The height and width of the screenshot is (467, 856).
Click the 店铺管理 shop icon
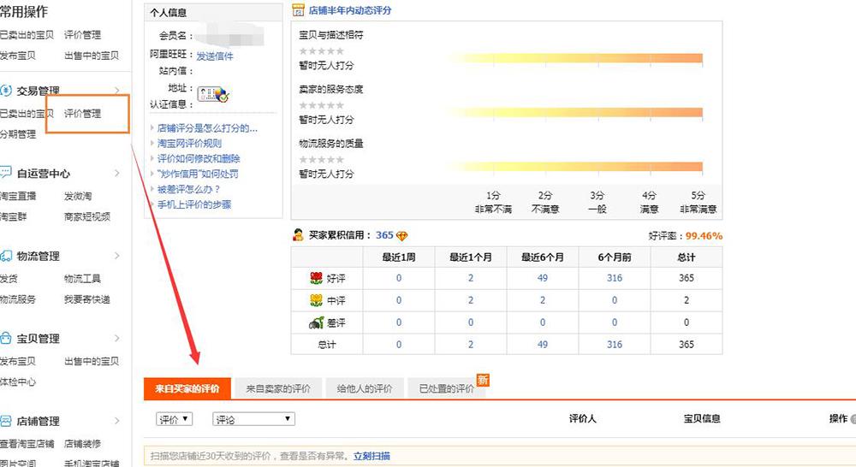[6, 421]
